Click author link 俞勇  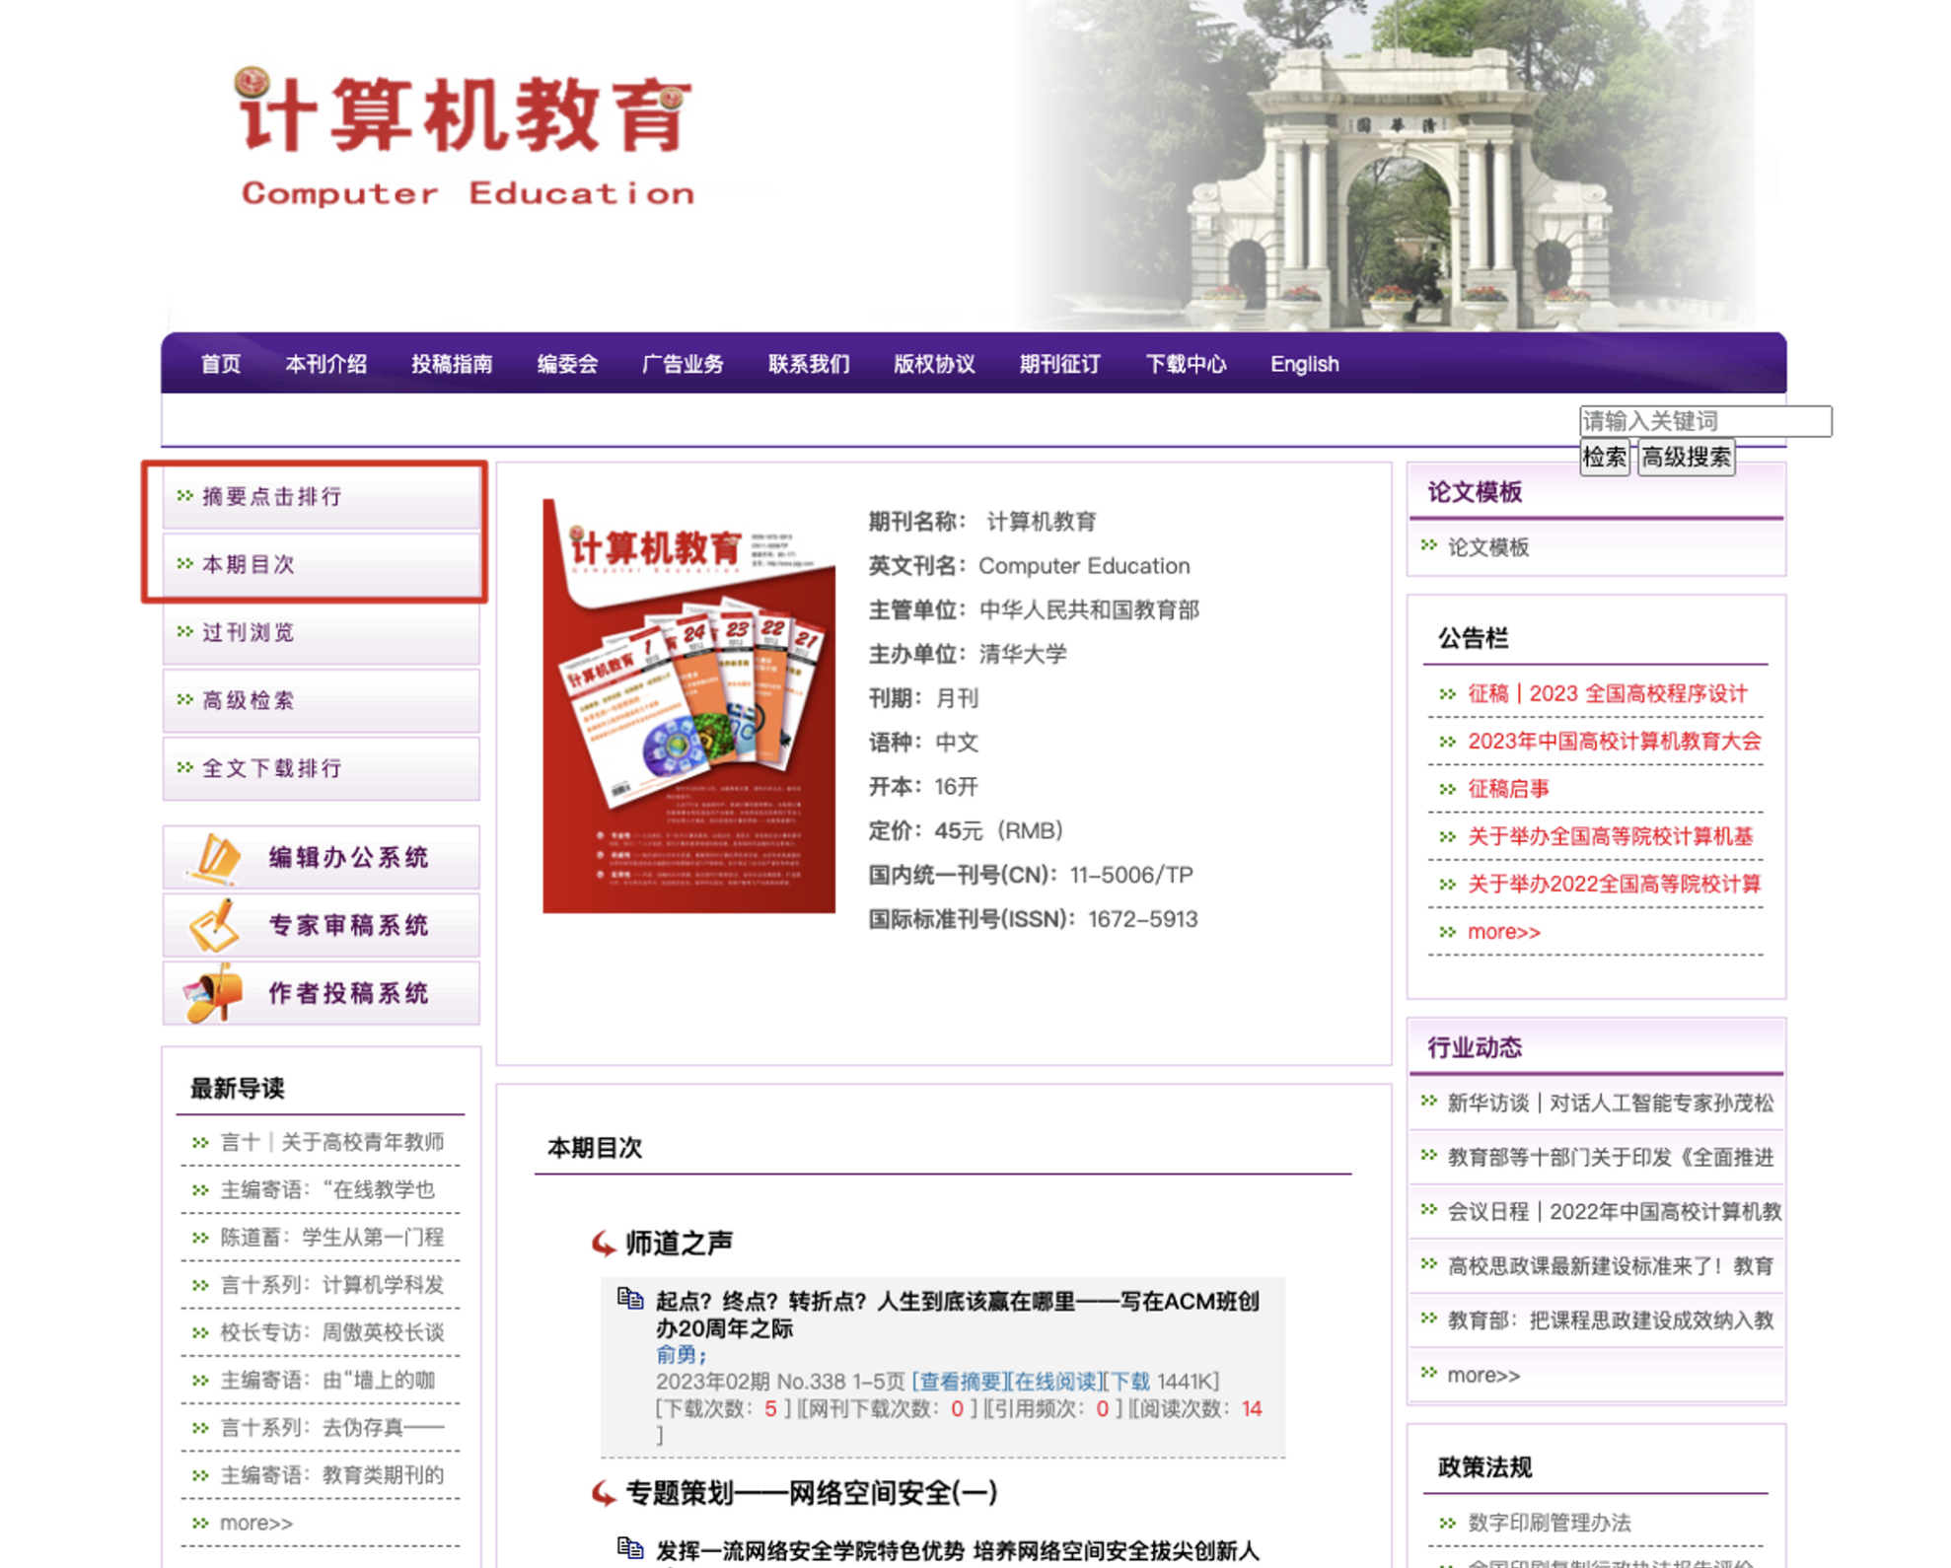tap(680, 1355)
